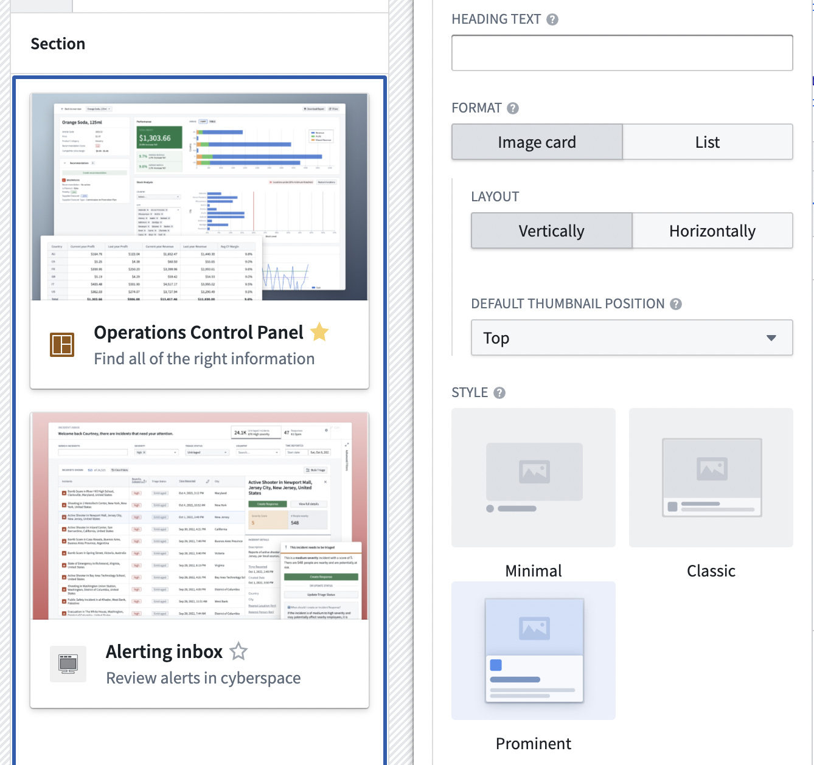Open help for Heading Text

[x=552, y=19]
